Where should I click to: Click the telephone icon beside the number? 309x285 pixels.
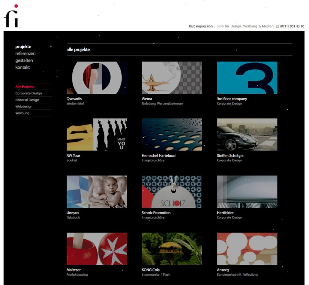click(277, 26)
